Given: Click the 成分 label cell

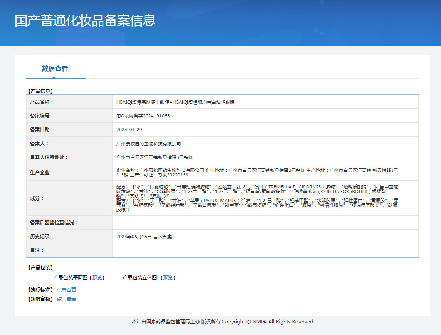Looking at the screenshot, I should pyautogui.click(x=69, y=198).
